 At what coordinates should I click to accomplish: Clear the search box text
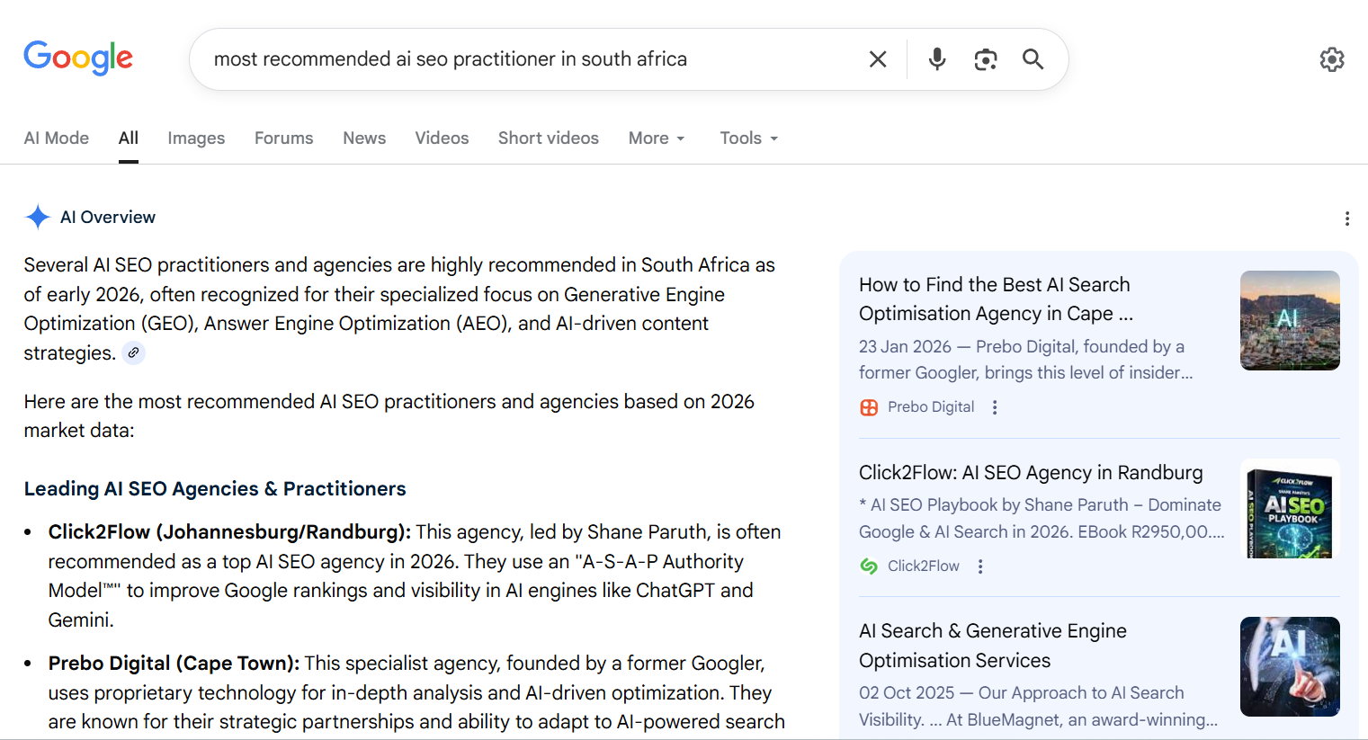tap(878, 59)
